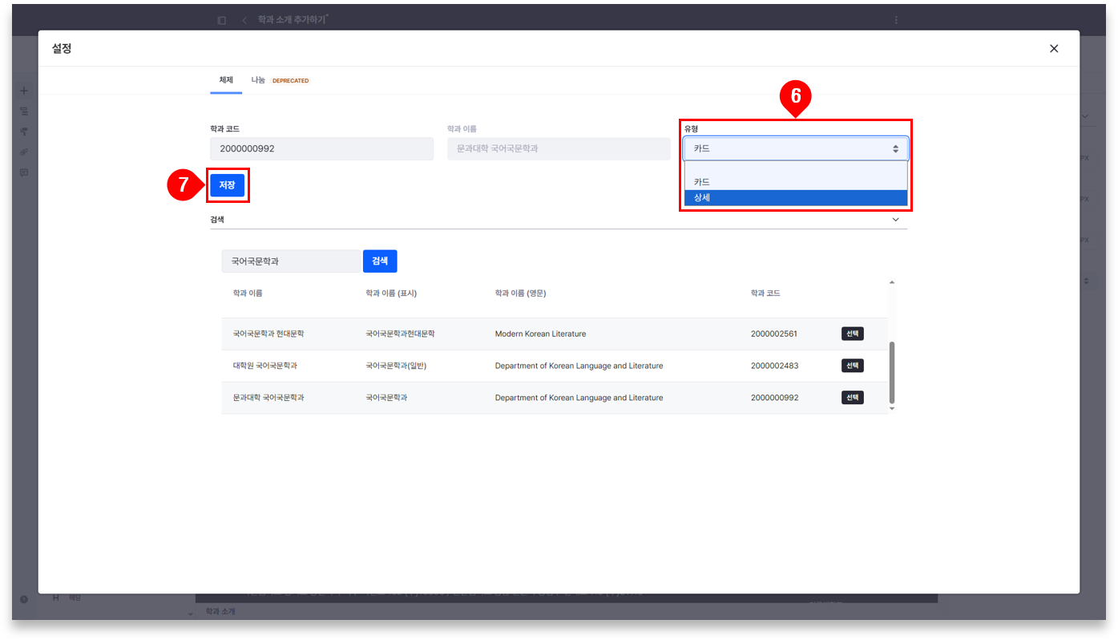Viewport: 1118px width, 640px height.
Task: Select the 대학원 국어국문학과 row's 선택 button
Action: (852, 366)
